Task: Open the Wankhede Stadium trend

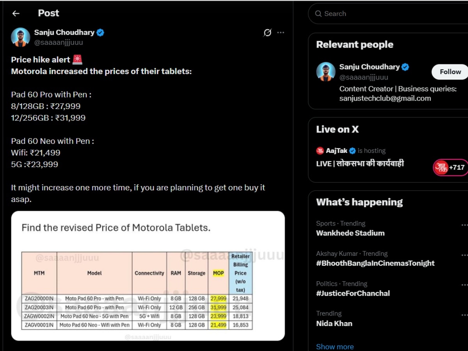Action: tap(350, 233)
